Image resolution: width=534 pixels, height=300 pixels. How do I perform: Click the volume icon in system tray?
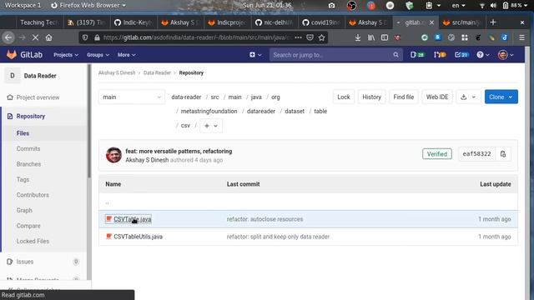tap(493, 6)
